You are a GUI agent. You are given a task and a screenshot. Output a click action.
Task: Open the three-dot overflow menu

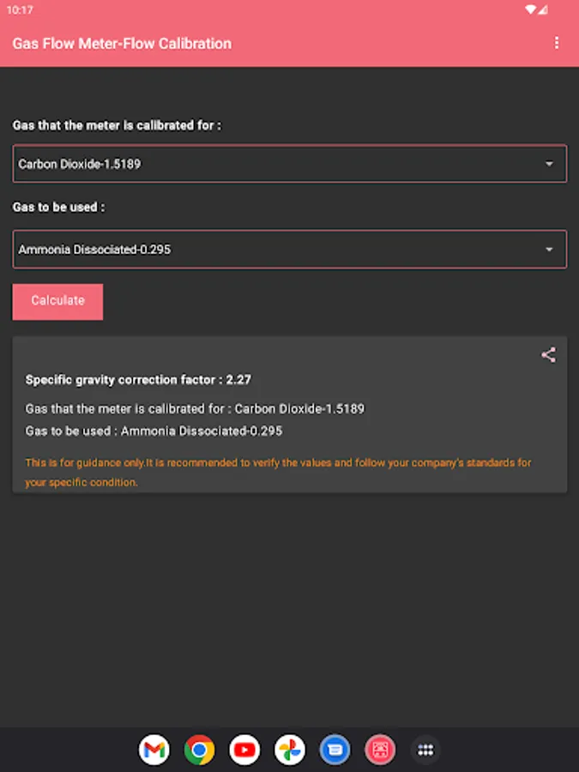(557, 44)
